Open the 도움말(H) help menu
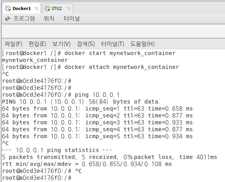The image size is (225, 182). pos(142,44)
